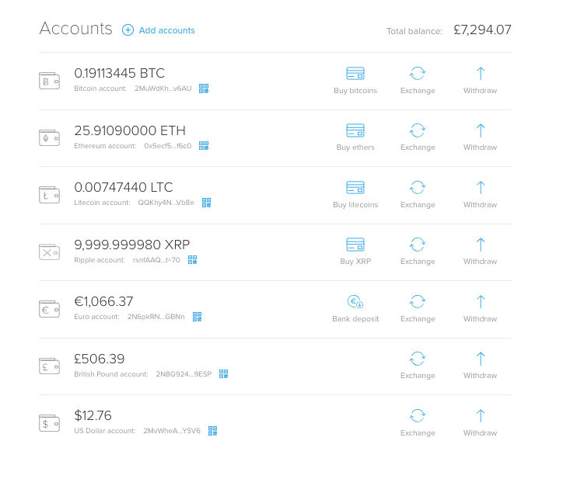
Task: Withdraw from the US Dollar account
Action: click(x=481, y=422)
